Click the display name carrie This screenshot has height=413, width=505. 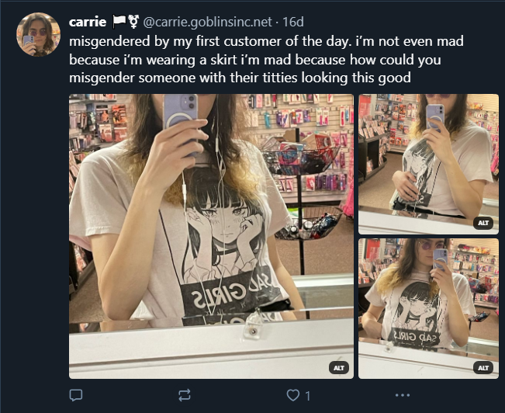88,22
